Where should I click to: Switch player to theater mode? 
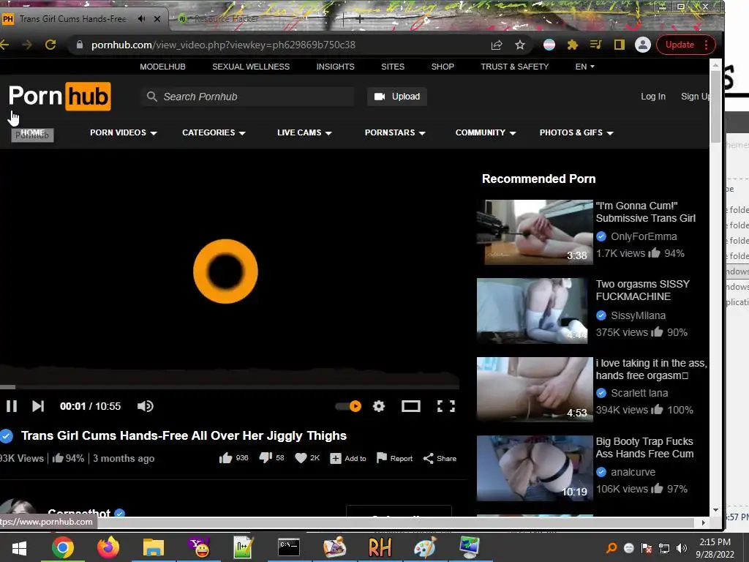pyautogui.click(x=411, y=406)
